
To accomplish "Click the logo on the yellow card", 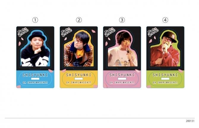I will [x=66, y=32].
